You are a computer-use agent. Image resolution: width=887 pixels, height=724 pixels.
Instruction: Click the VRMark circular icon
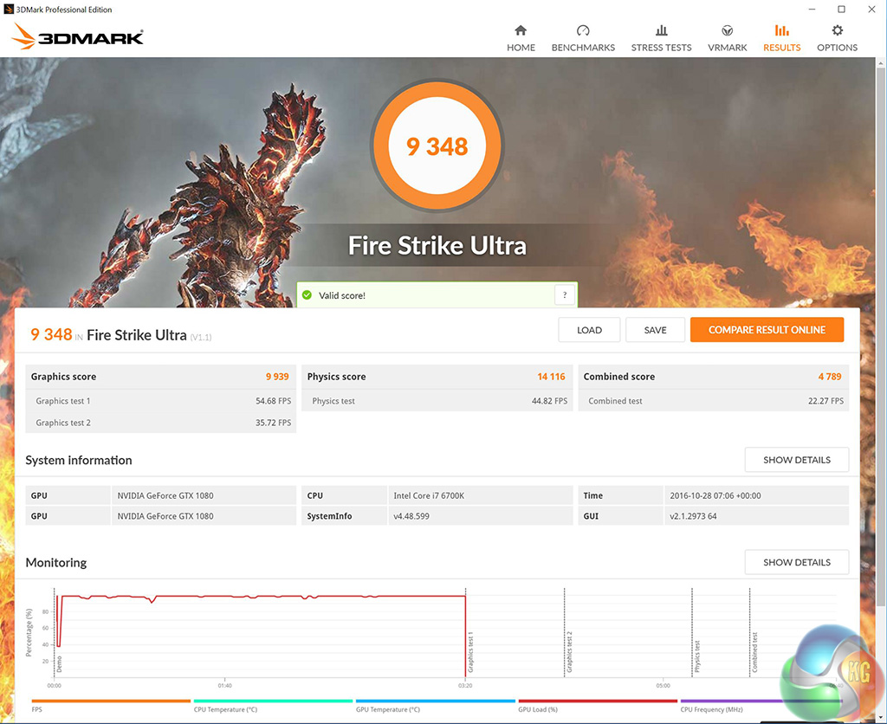pyautogui.click(x=728, y=30)
